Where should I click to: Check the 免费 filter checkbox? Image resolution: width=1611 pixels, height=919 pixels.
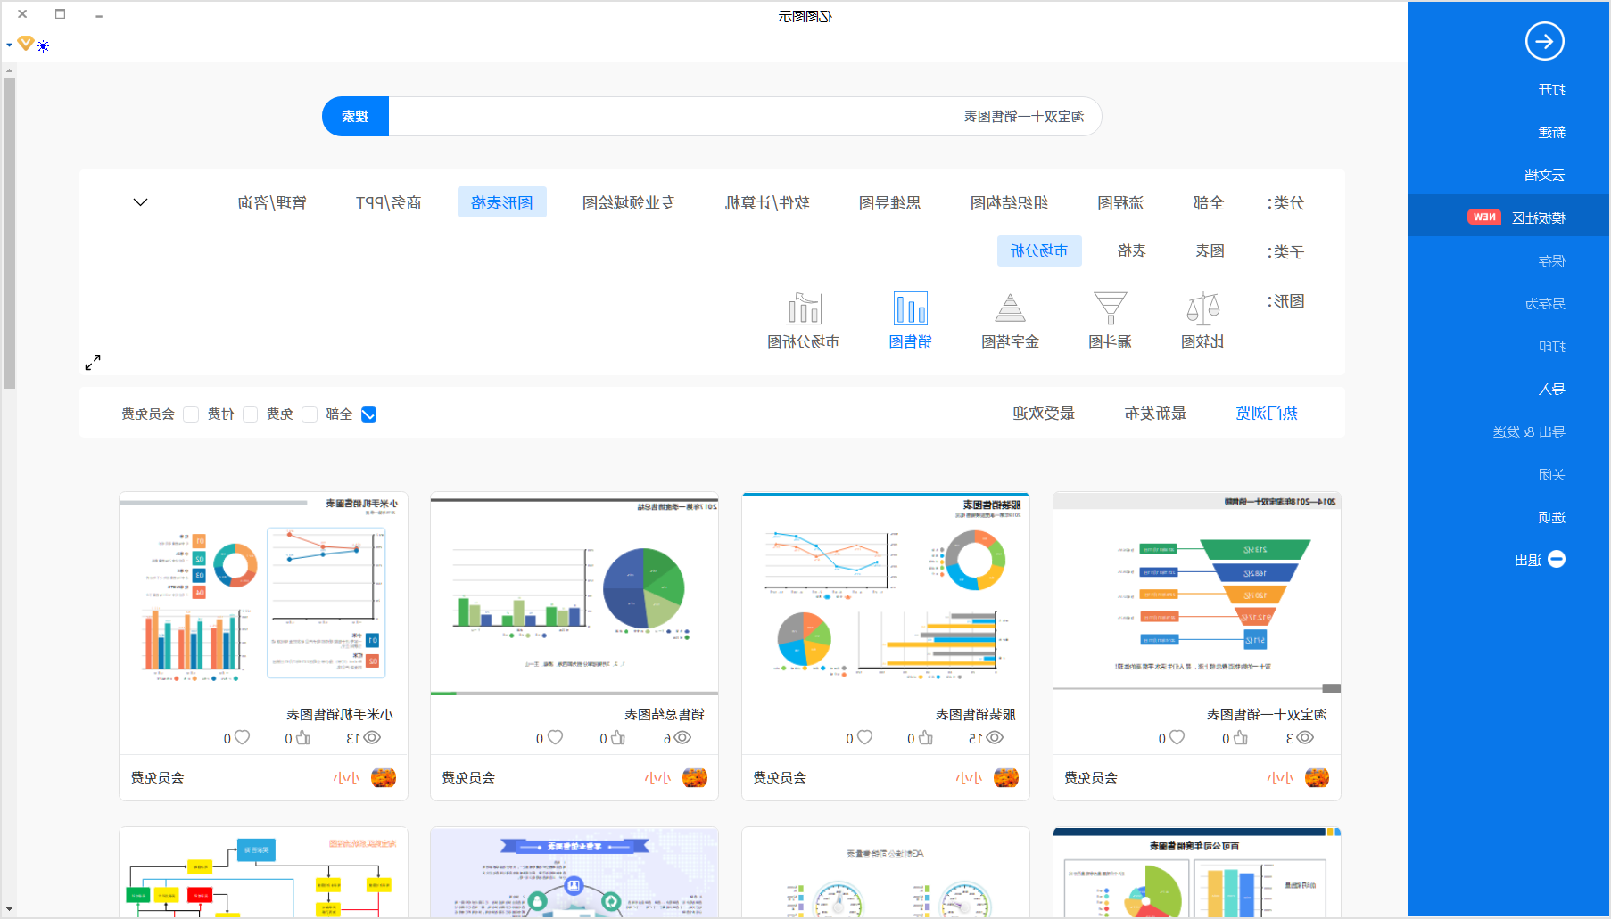[x=310, y=414]
